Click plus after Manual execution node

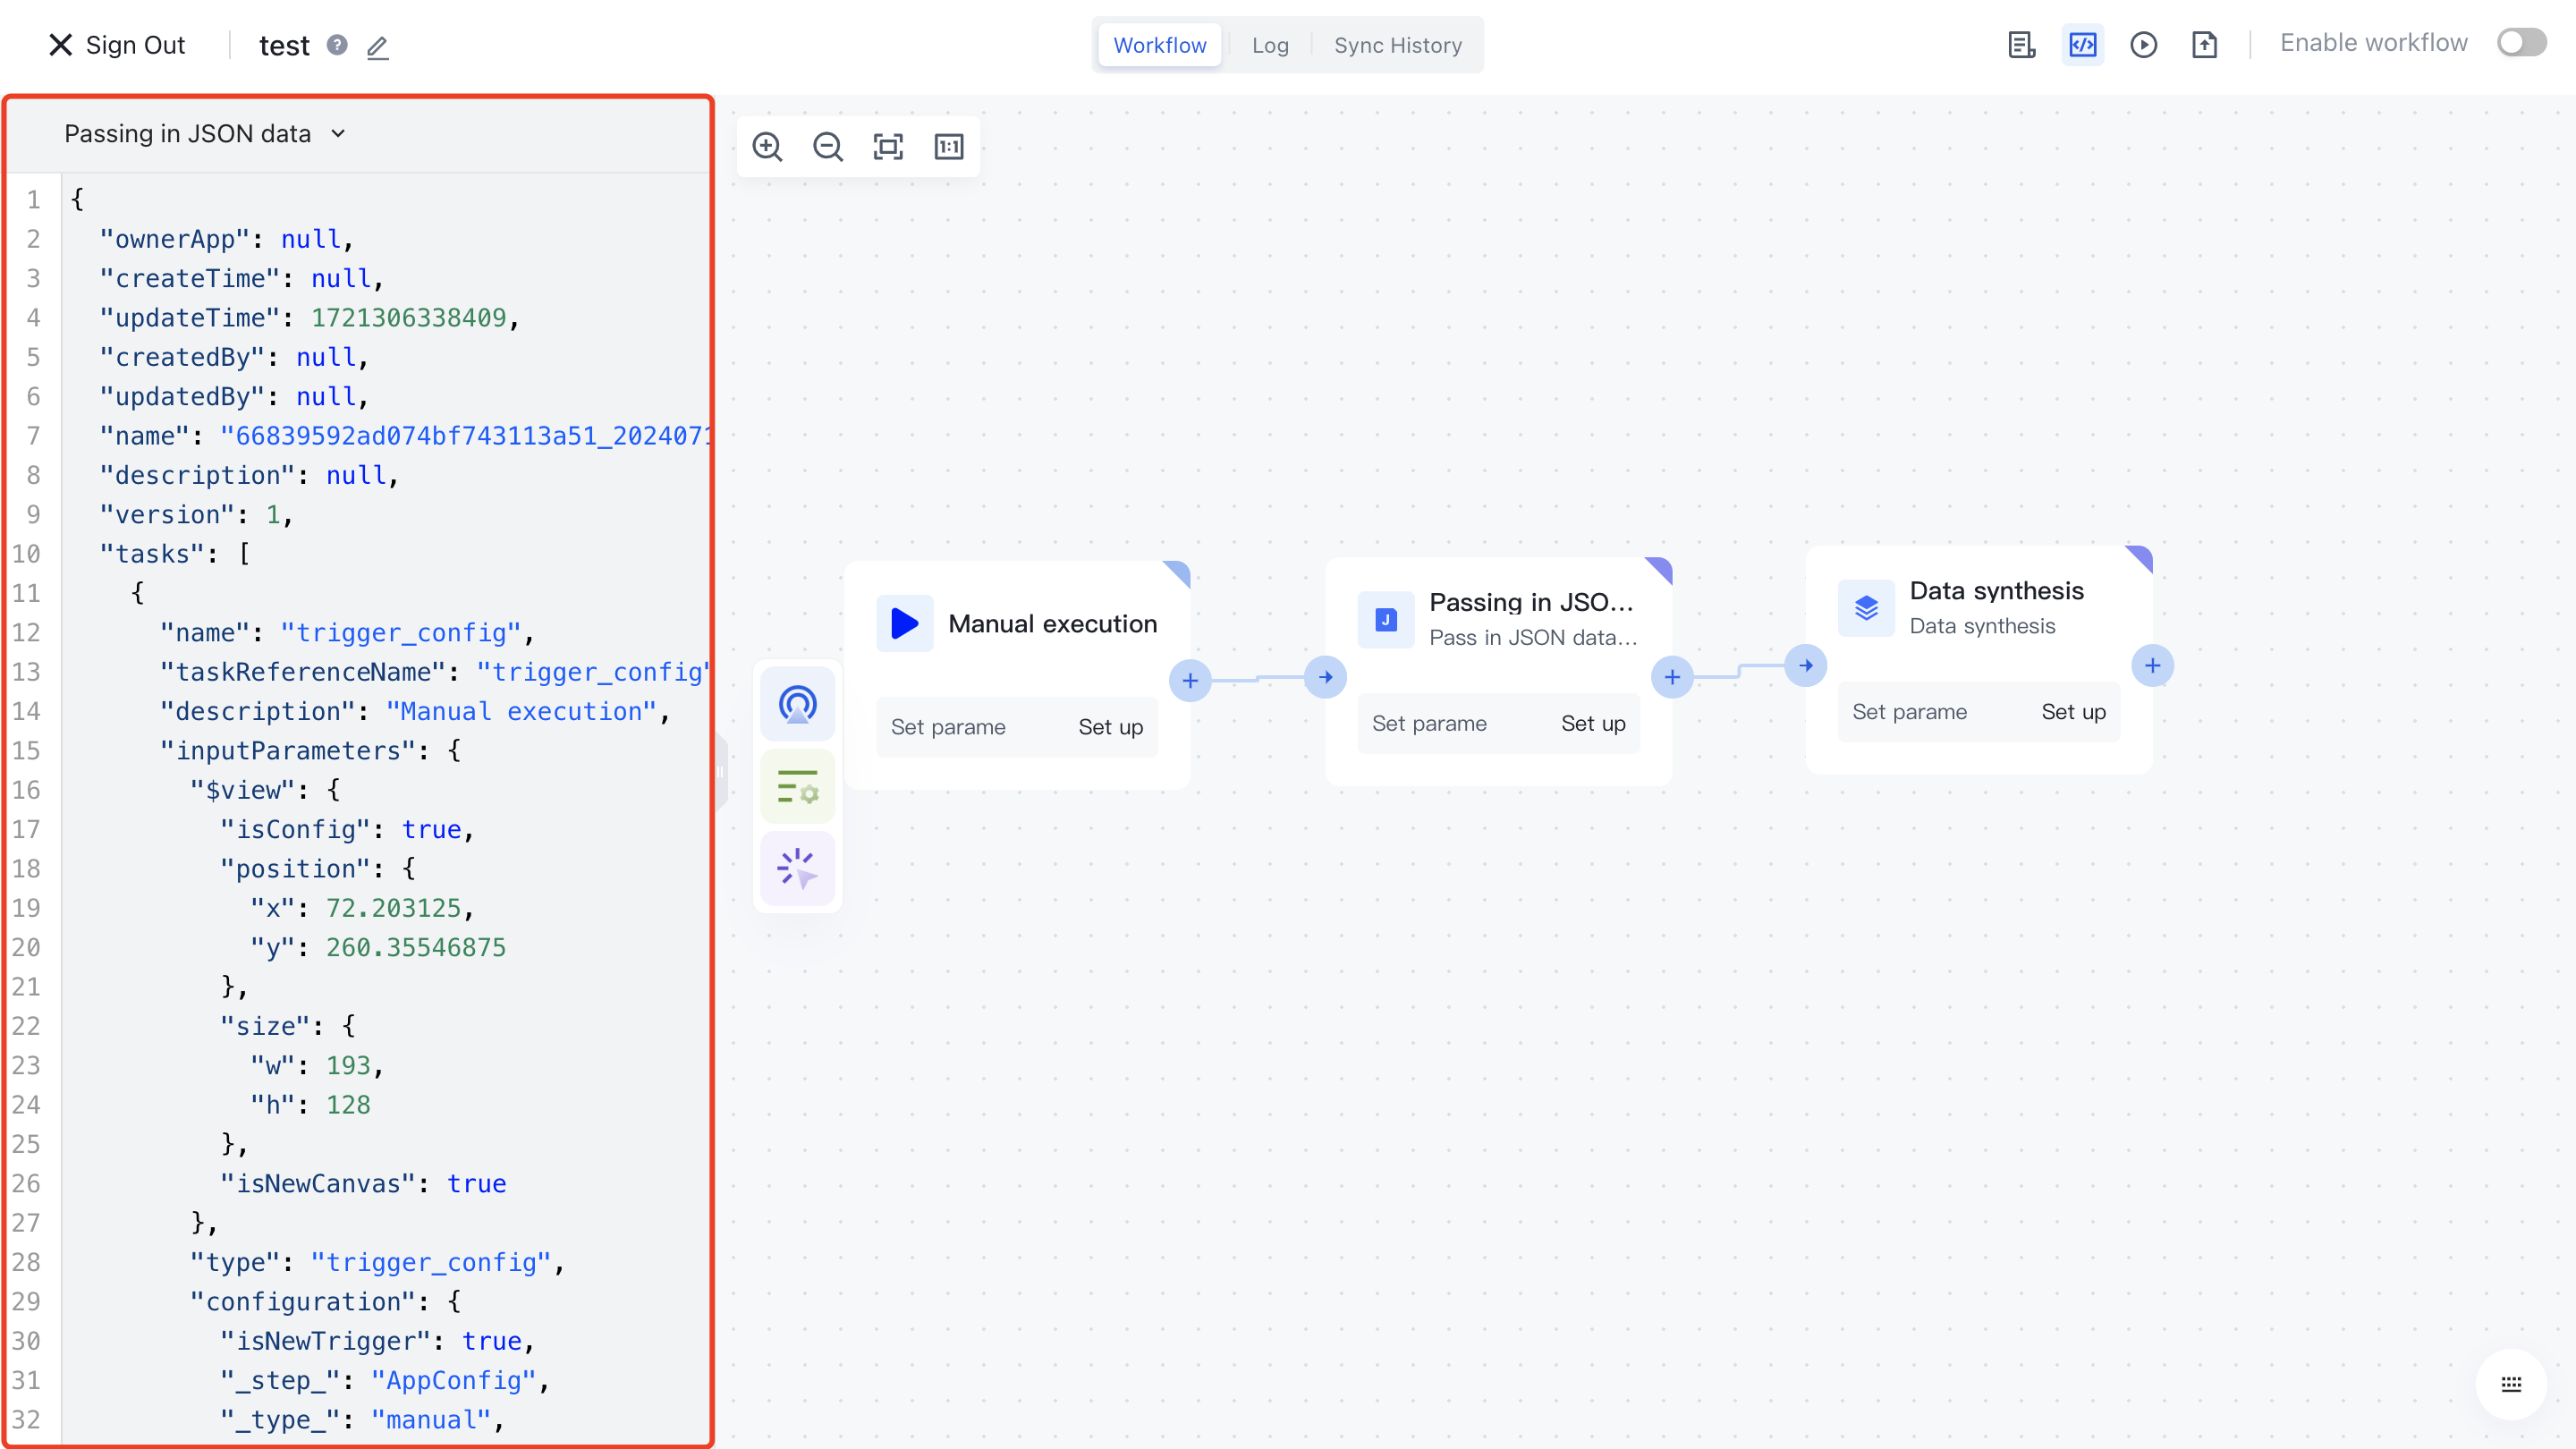tap(1190, 681)
